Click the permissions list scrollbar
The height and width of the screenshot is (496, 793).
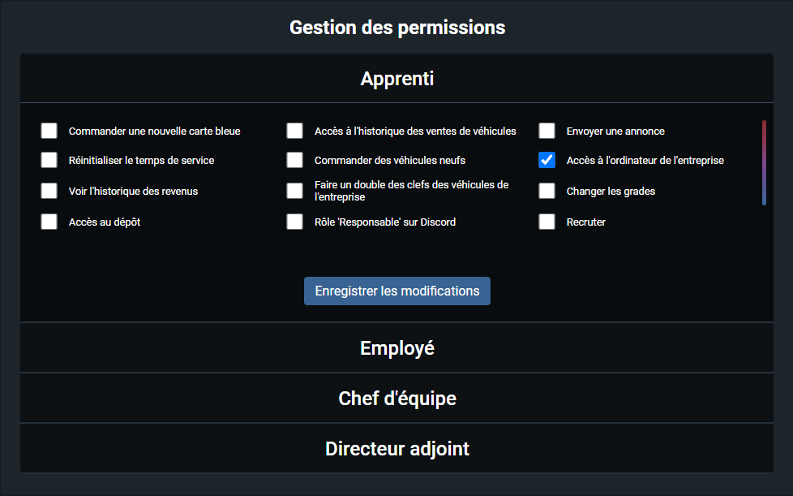[x=764, y=162]
